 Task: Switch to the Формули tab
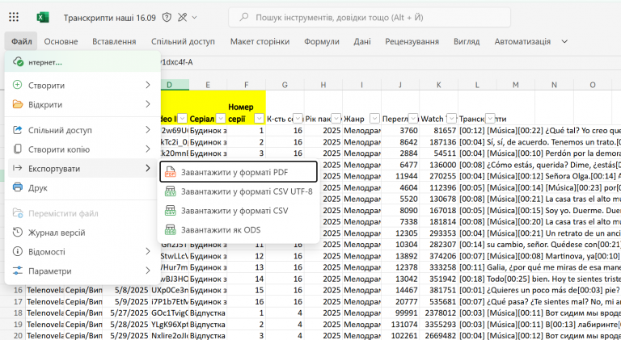[322, 41]
